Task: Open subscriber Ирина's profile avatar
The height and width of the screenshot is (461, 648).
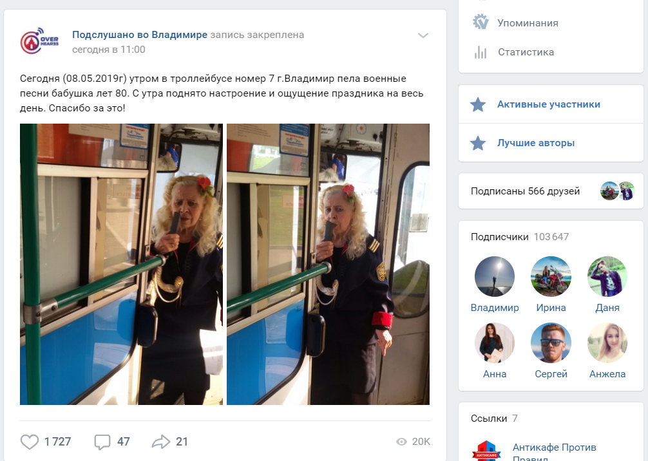Action: click(551, 276)
